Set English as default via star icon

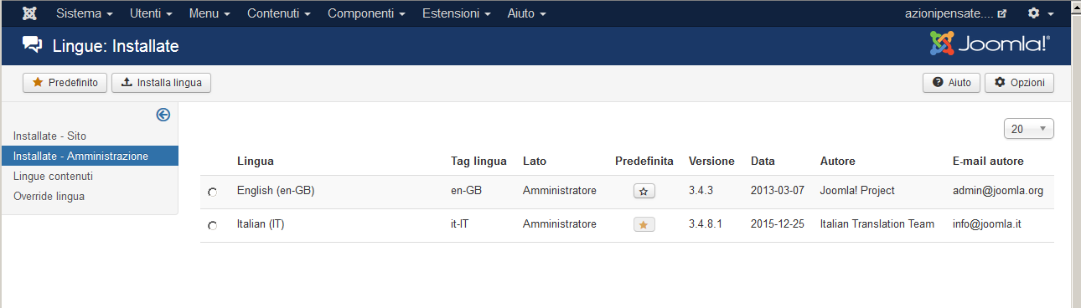(644, 191)
